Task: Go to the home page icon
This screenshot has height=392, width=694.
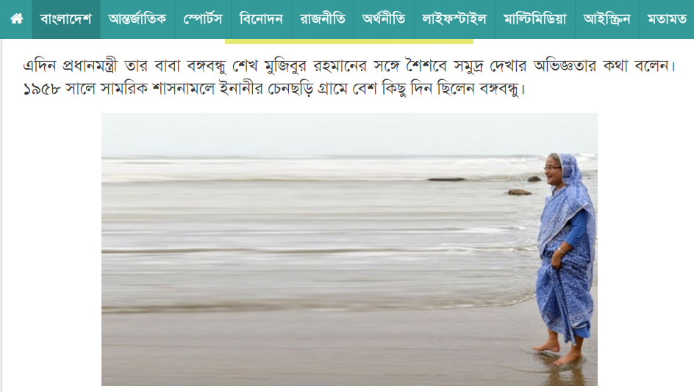Action: [16, 18]
